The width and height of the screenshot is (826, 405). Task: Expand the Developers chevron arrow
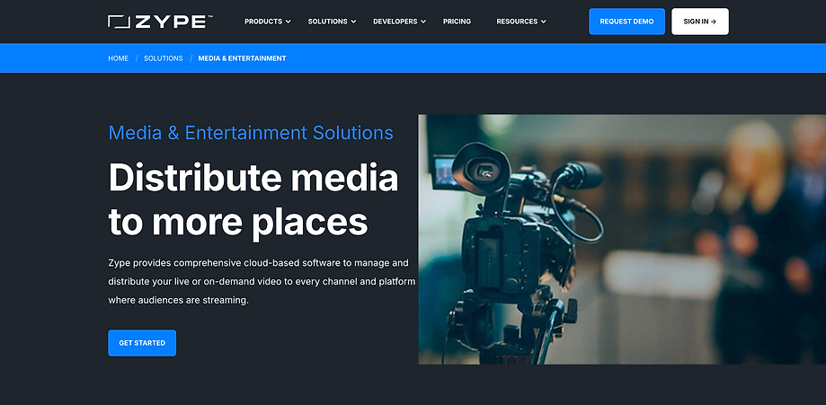point(423,22)
